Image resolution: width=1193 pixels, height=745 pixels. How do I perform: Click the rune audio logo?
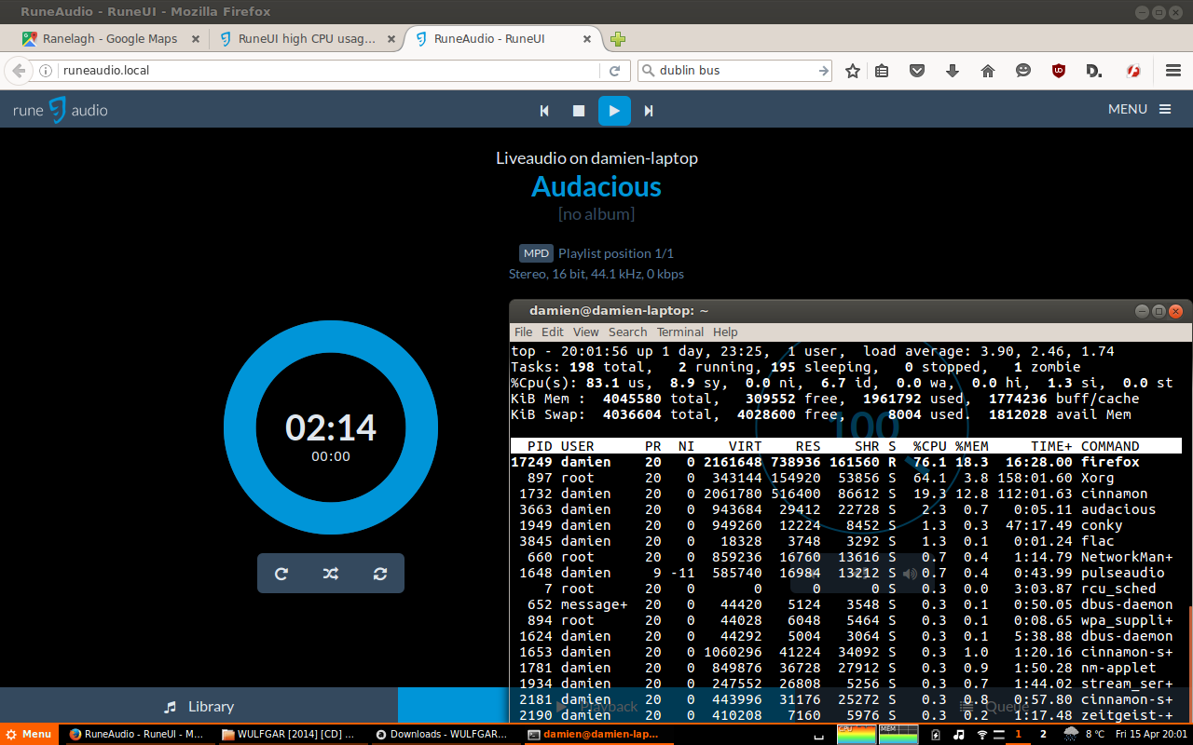pyautogui.click(x=60, y=110)
